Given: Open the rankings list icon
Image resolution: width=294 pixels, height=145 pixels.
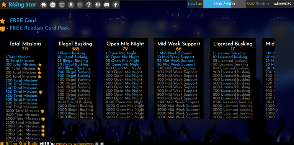Looking at the screenshot, I should pyautogui.click(x=80, y=5).
